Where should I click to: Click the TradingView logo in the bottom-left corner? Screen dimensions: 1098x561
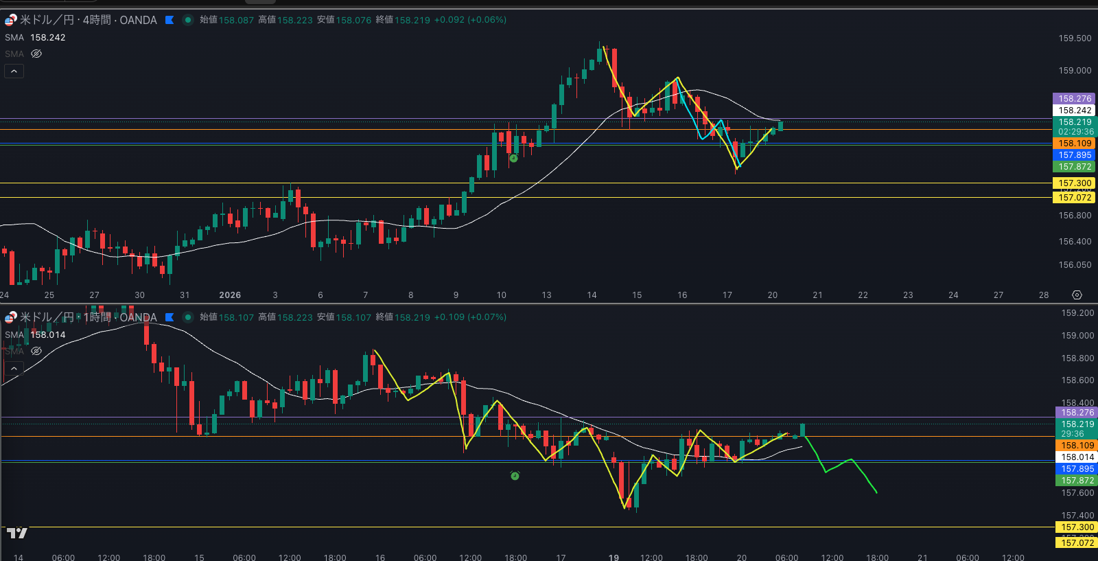pyautogui.click(x=16, y=533)
